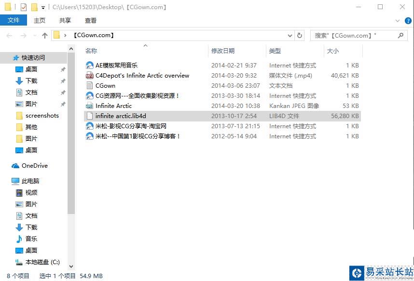Open the 其他 folder in sidebar
This screenshot has width=414, height=281.
(x=31, y=127)
